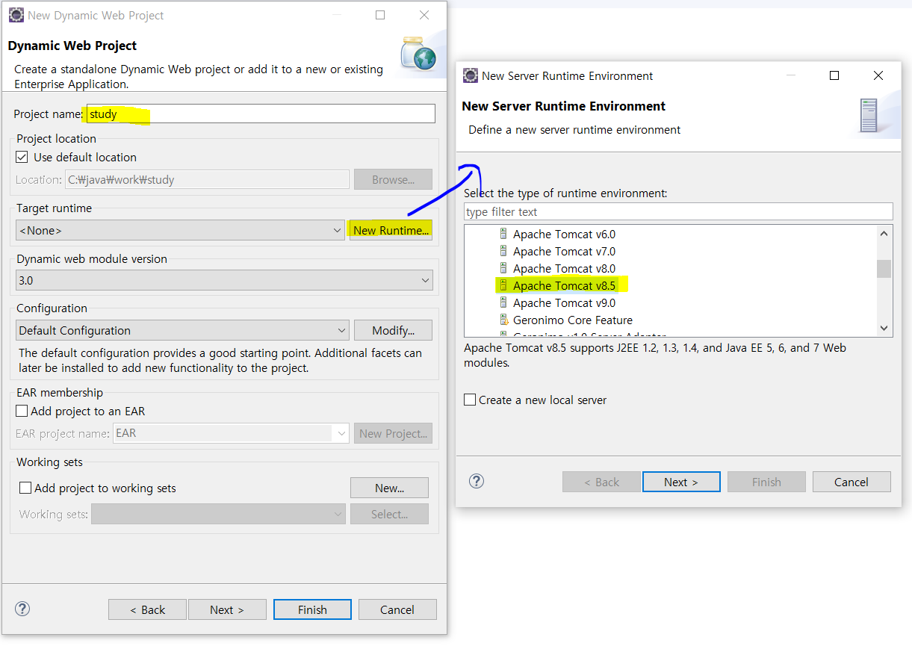The width and height of the screenshot is (912, 652).
Task: Click Finish in Server Runtime Environment dialog
Action: coord(766,482)
